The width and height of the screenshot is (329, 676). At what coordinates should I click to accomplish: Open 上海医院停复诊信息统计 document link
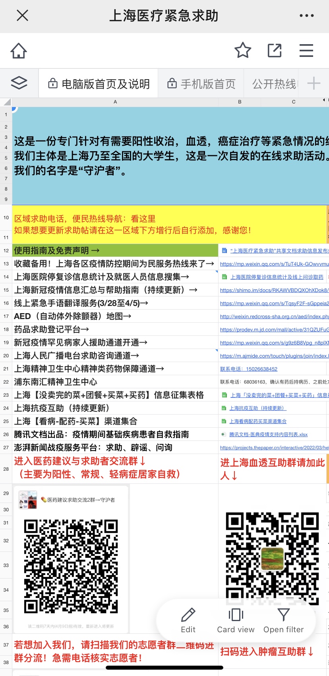[277, 277]
